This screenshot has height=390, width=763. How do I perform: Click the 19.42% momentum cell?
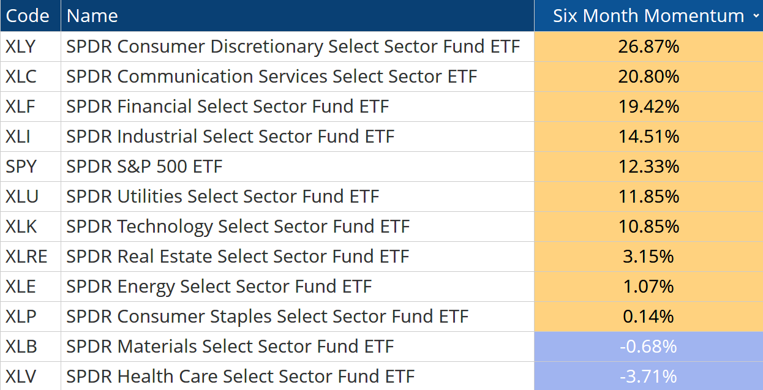click(x=648, y=107)
